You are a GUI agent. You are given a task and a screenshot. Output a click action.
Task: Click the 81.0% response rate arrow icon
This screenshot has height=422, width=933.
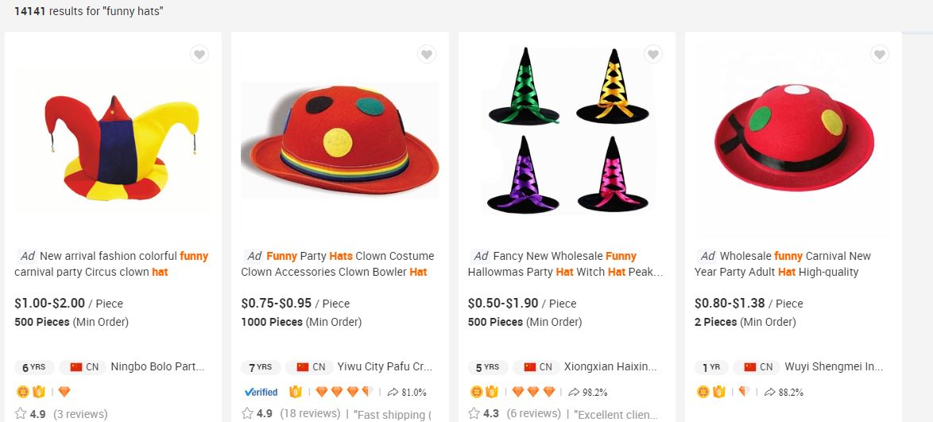(393, 392)
